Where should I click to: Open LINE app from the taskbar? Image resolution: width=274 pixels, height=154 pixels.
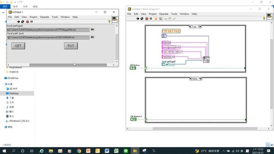(125, 151)
